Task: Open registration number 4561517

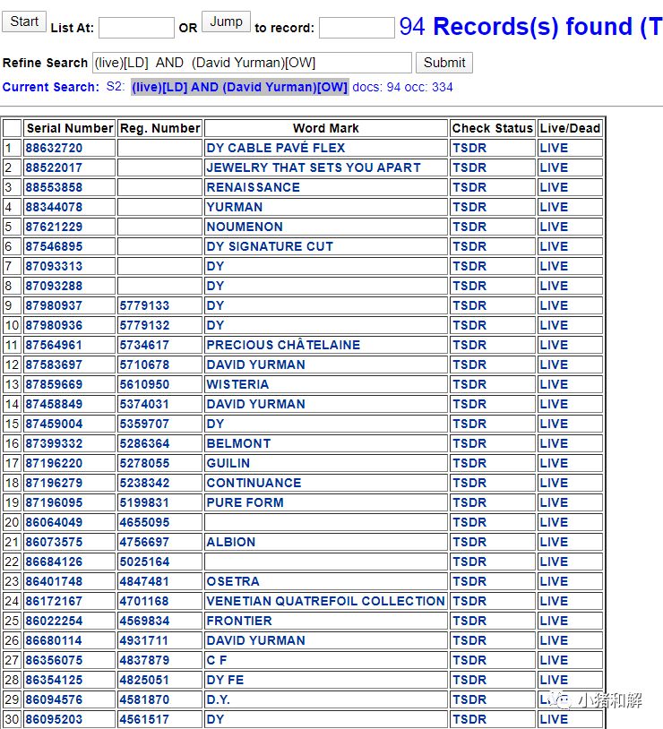Action: pyautogui.click(x=145, y=719)
